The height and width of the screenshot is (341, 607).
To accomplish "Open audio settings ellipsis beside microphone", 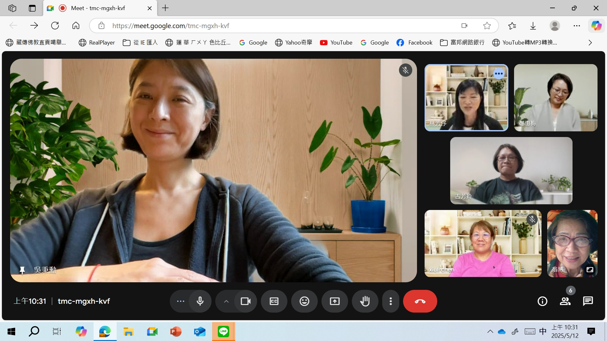I will [x=181, y=301].
